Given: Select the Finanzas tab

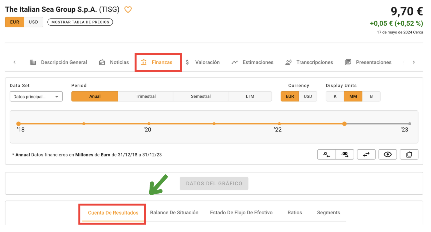Looking at the screenshot, I should pyautogui.click(x=157, y=62).
